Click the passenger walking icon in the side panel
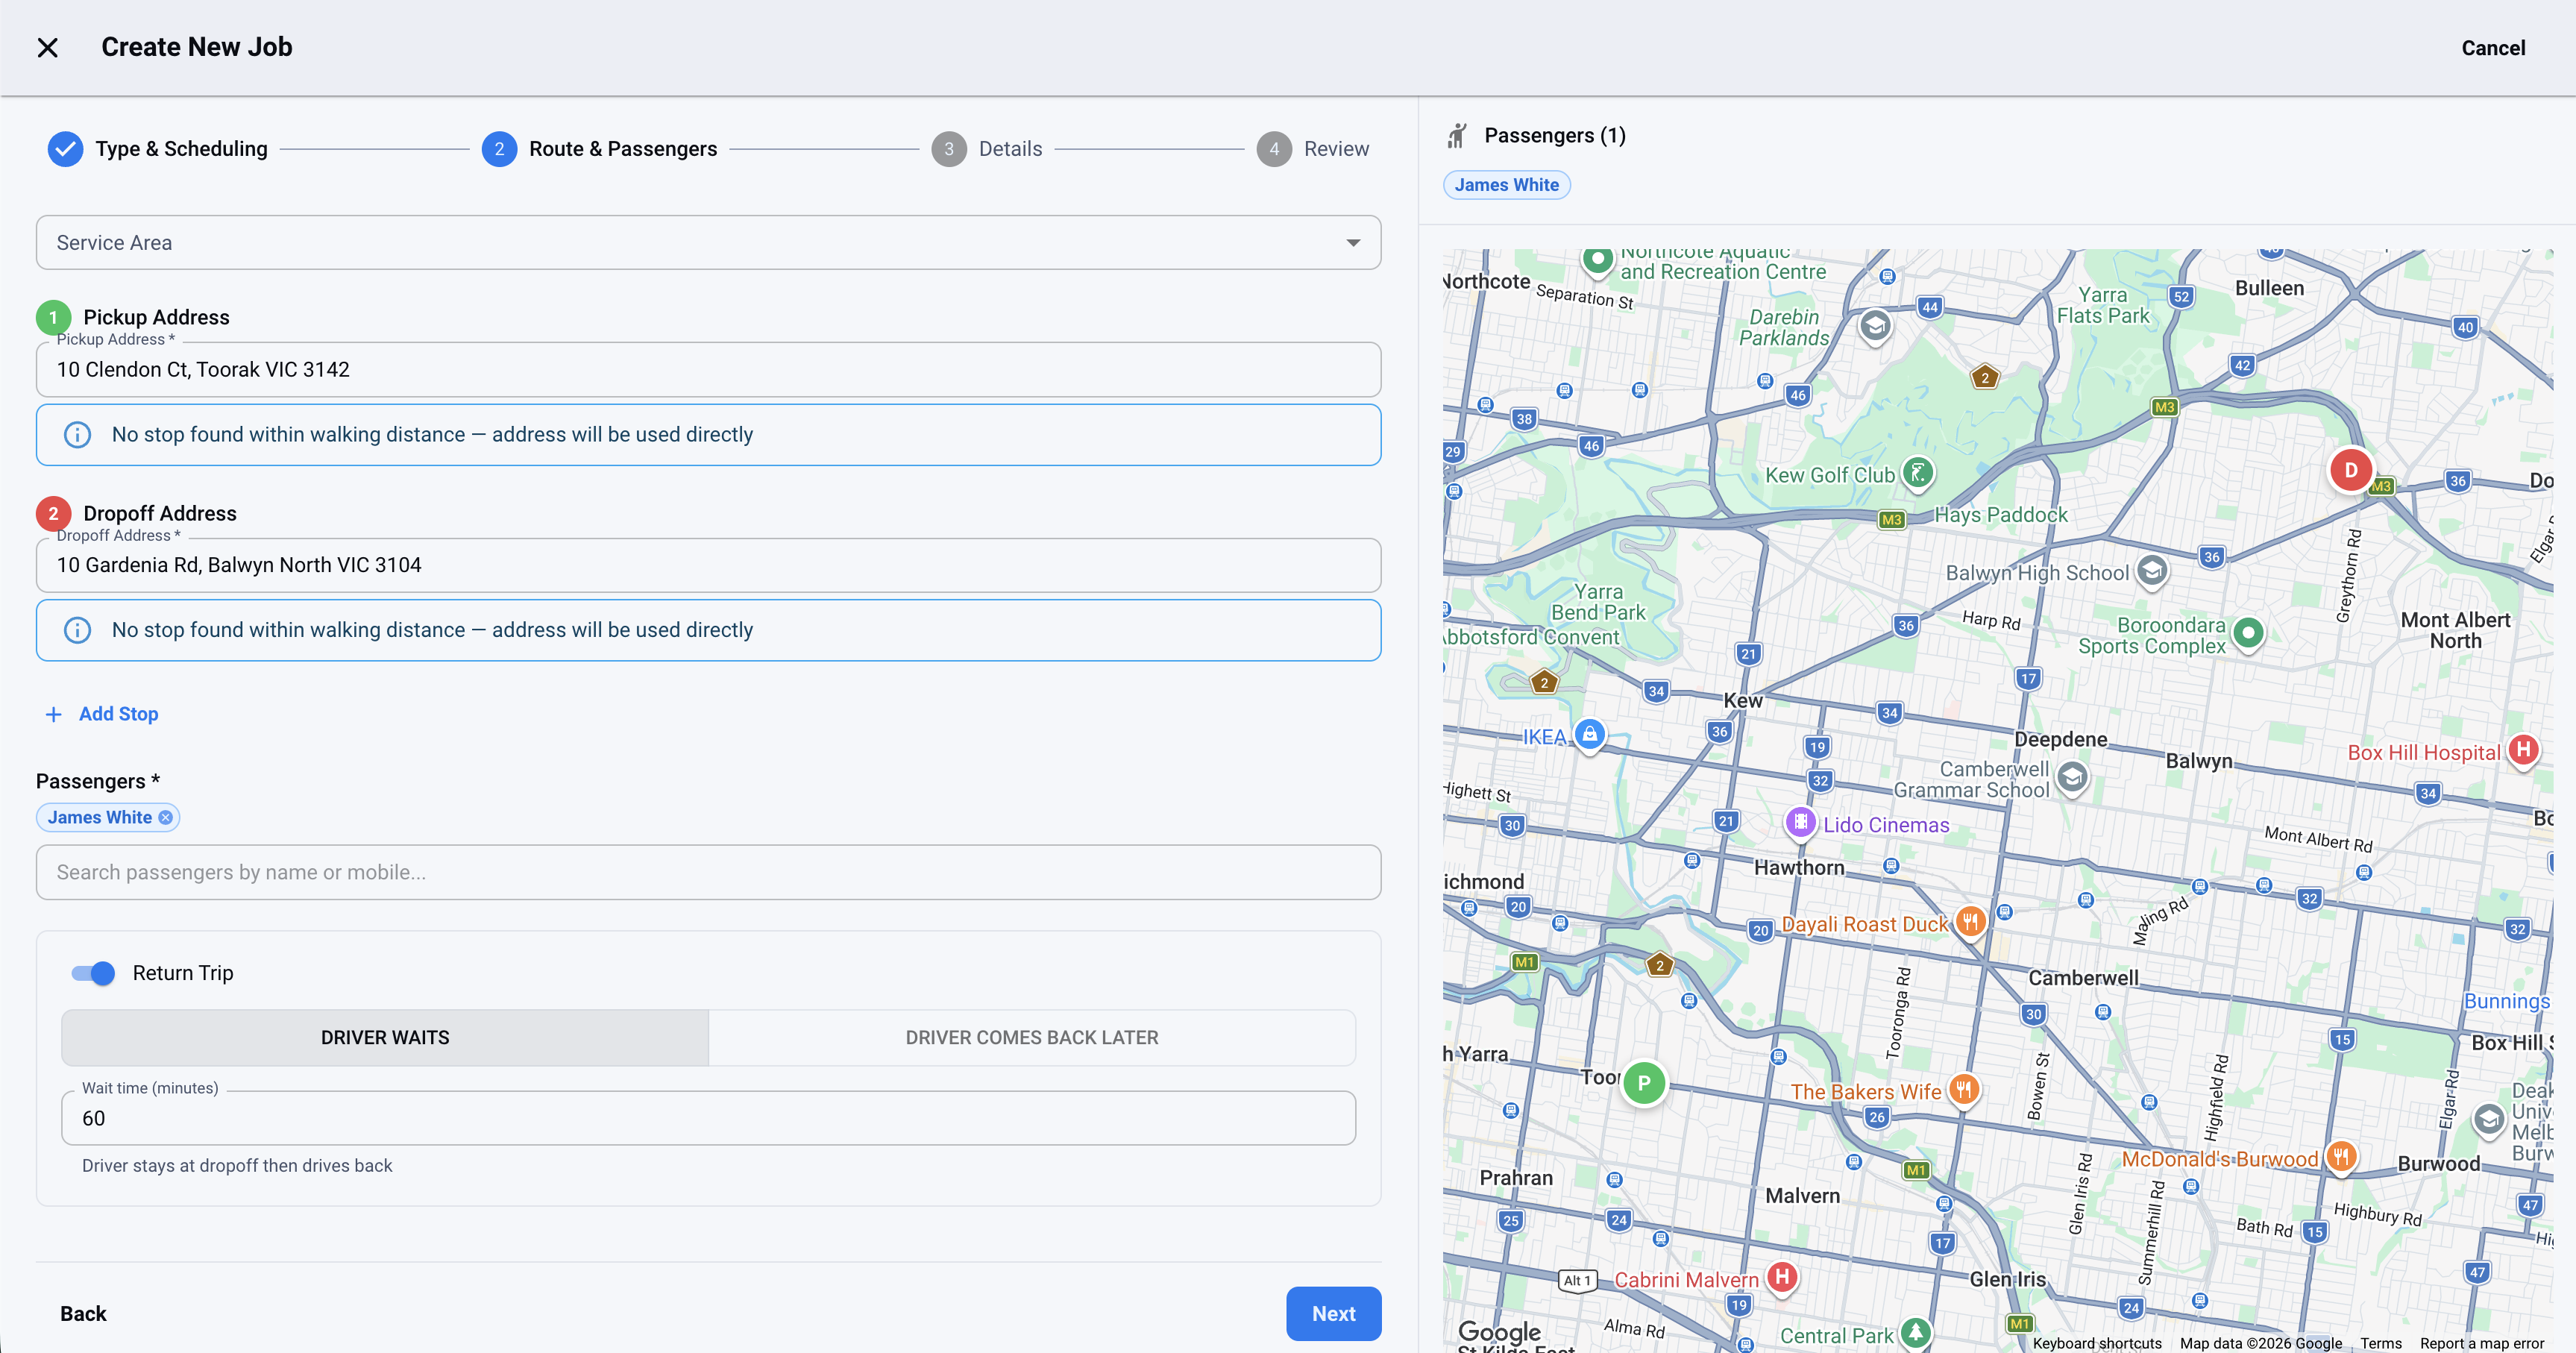Image resolution: width=2576 pixels, height=1353 pixels. coord(1457,135)
